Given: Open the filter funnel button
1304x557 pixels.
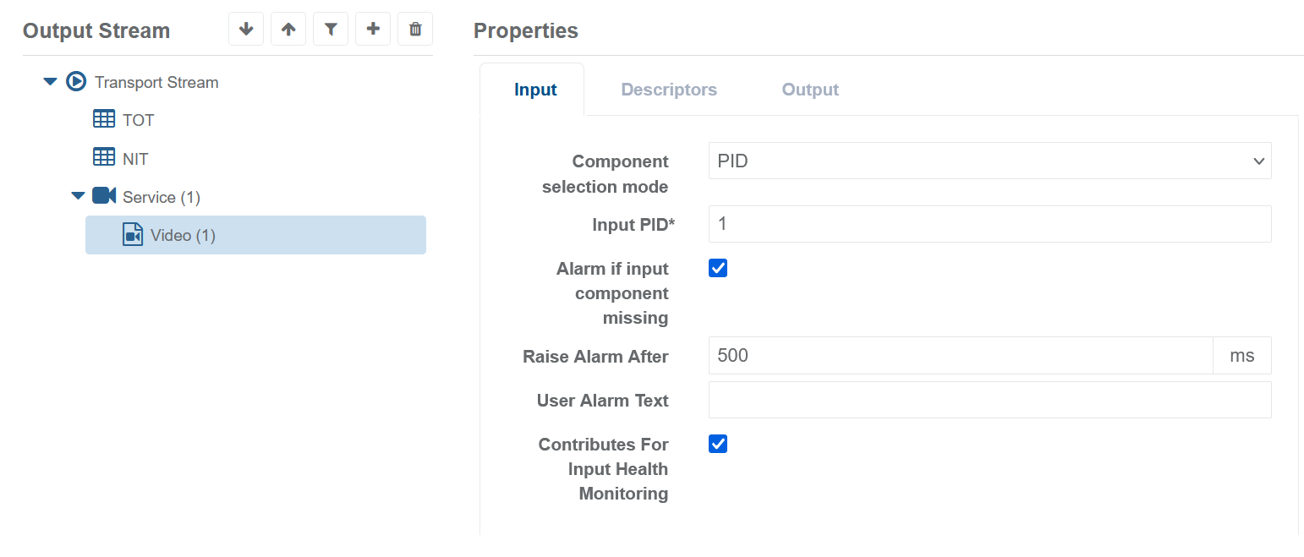Looking at the screenshot, I should pos(331,30).
